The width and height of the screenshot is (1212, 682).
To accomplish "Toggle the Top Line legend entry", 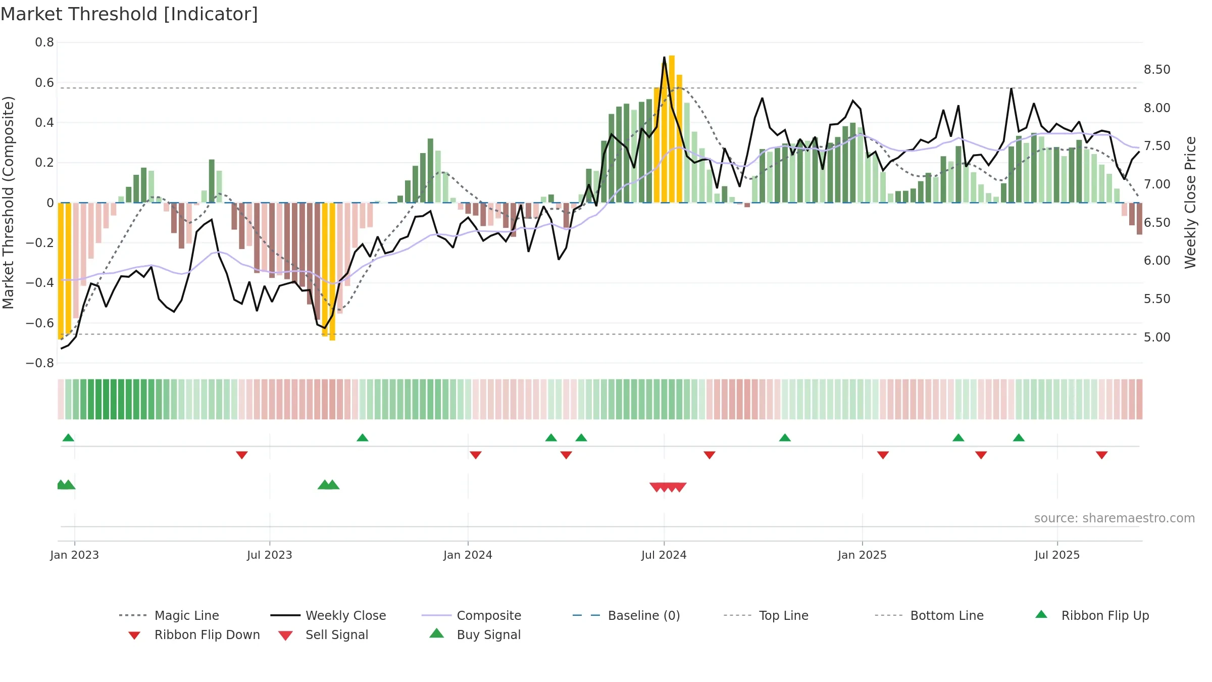I will point(766,615).
